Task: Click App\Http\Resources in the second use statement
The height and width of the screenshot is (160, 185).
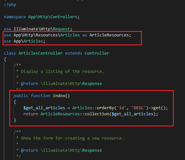Action: tap(36, 35)
